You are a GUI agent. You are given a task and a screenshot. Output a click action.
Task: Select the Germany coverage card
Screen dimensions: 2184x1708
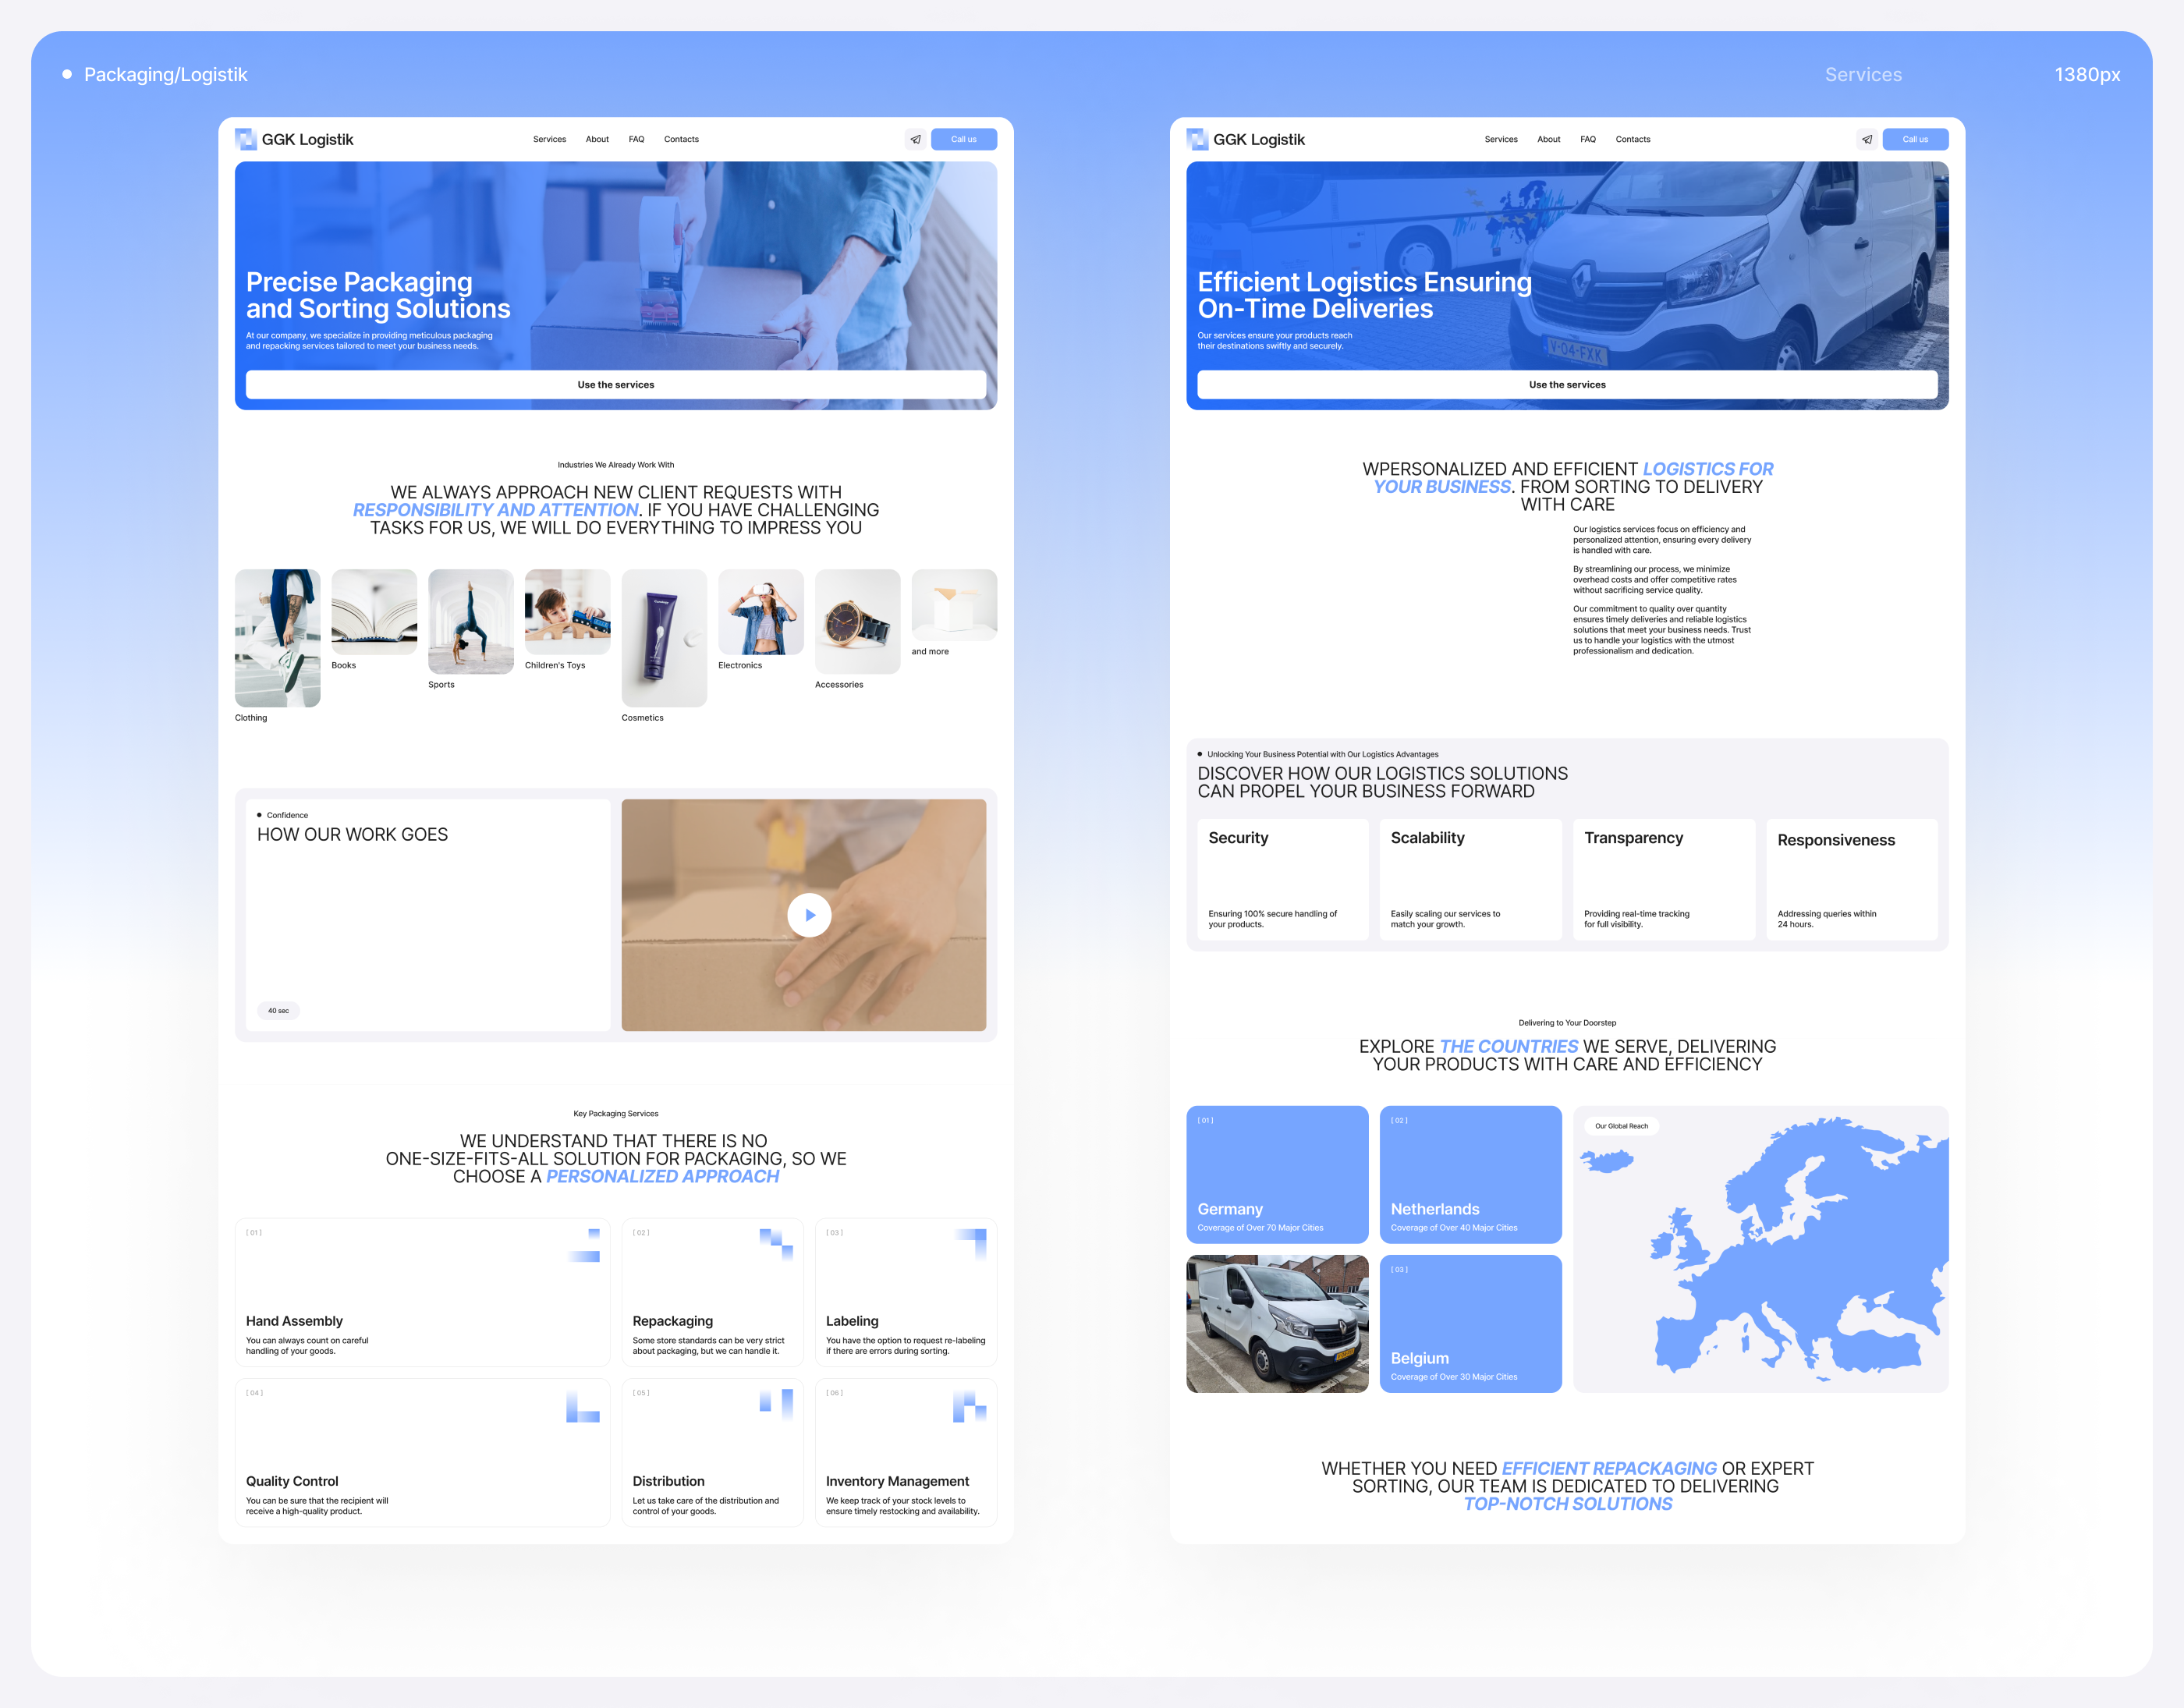(1276, 1174)
